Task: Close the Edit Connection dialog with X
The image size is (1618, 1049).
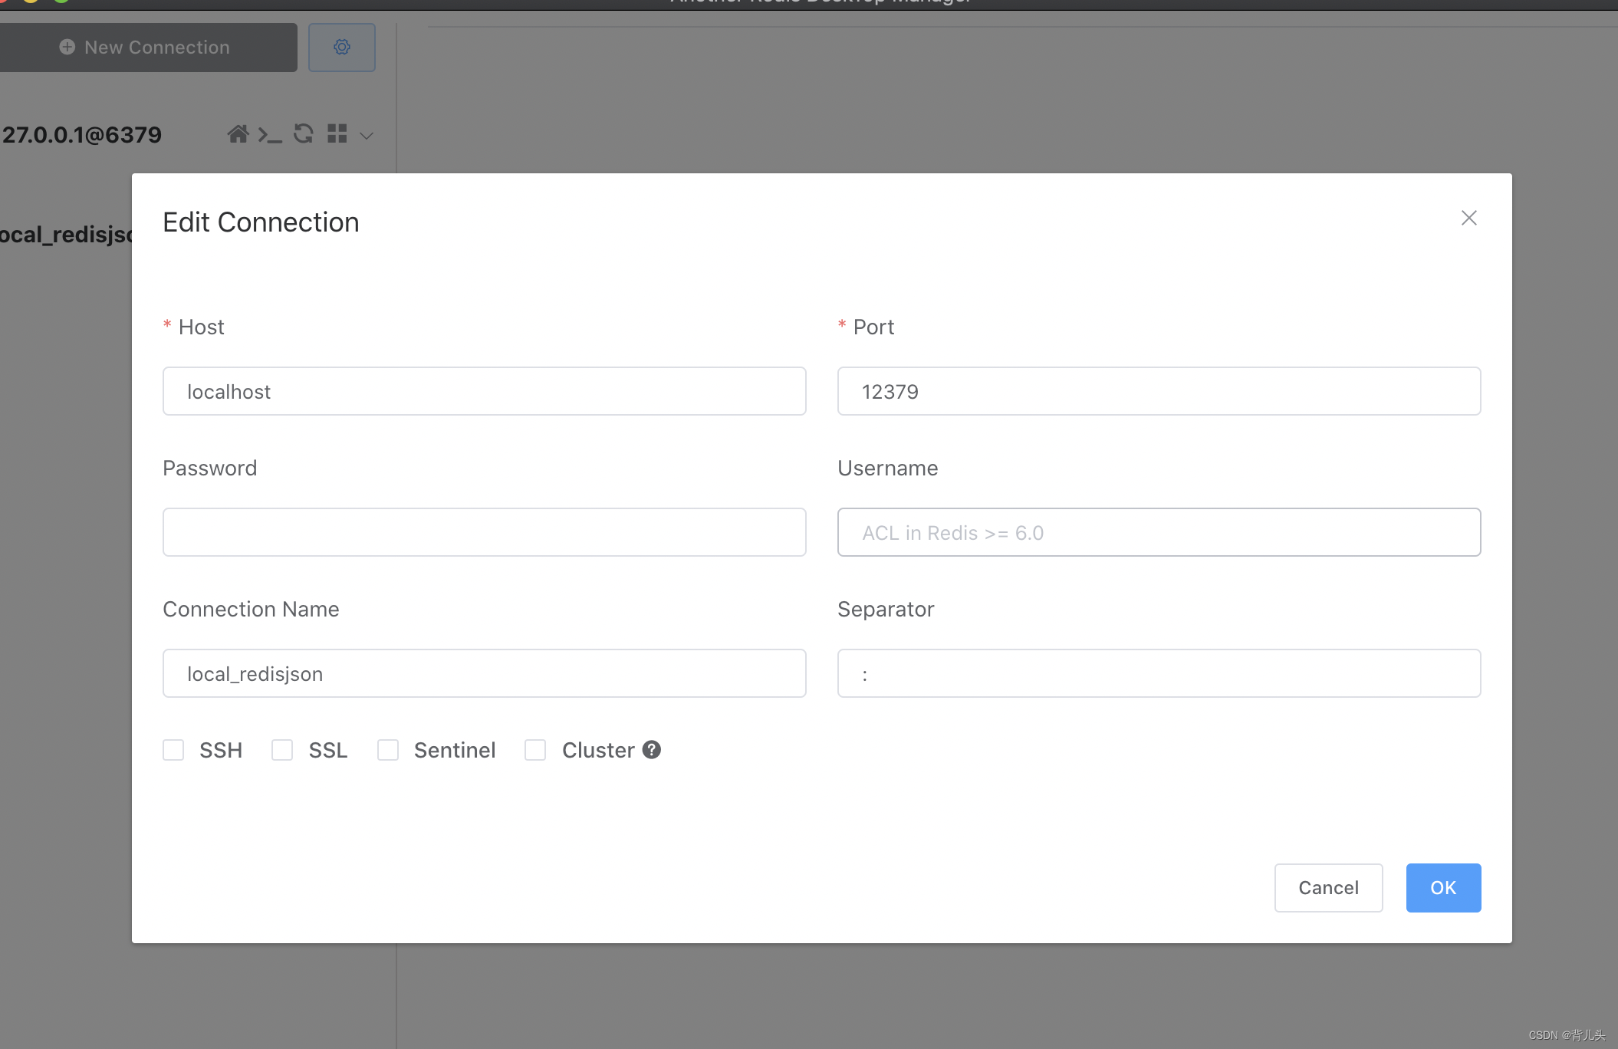Action: click(x=1468, y=218)
